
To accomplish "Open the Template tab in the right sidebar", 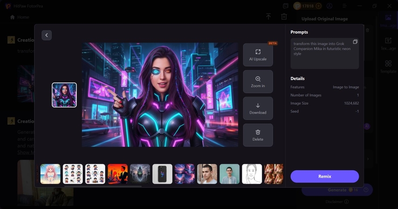I will click(388, 67).
